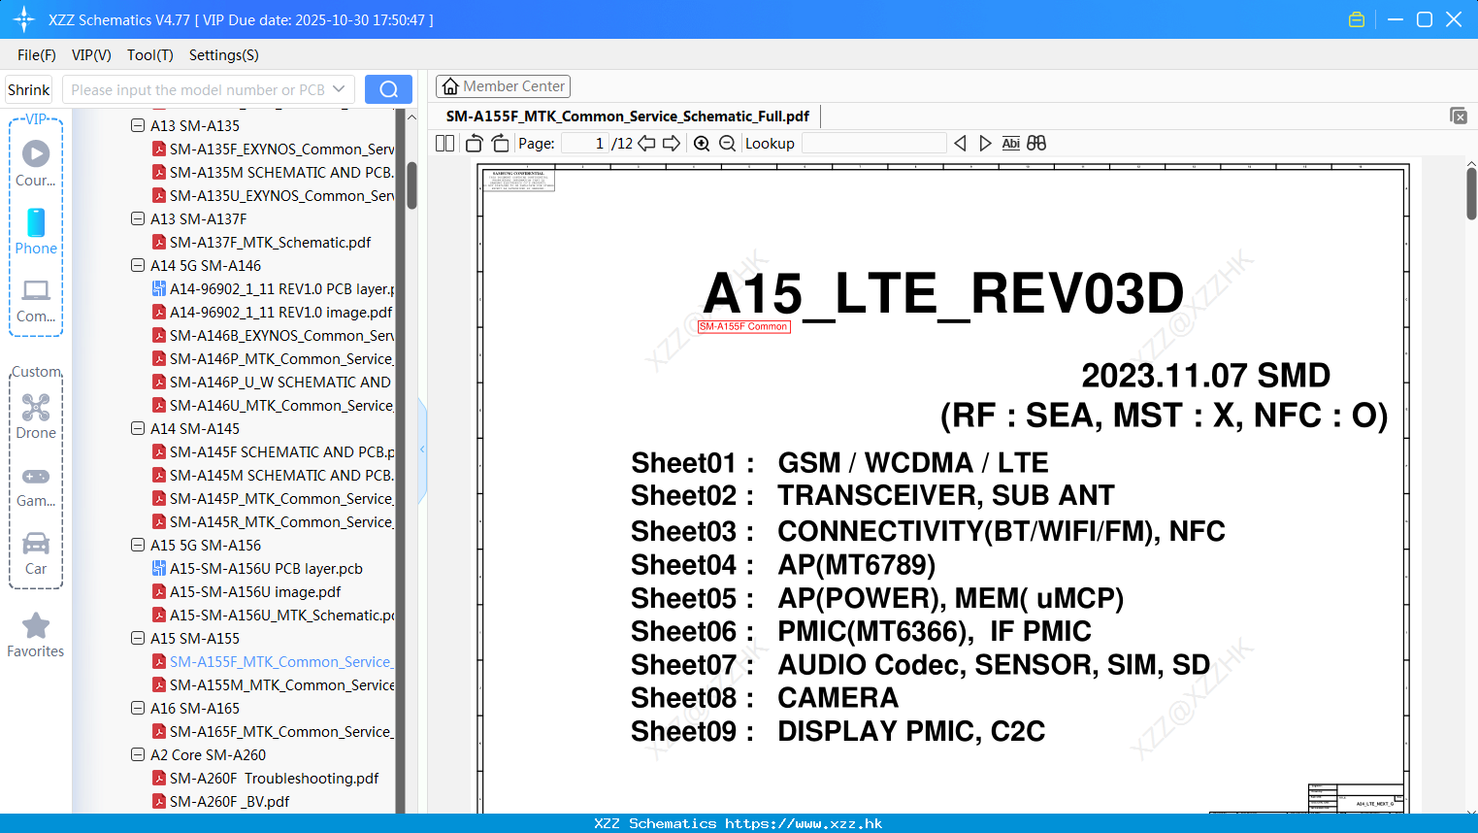Select Drone category in sidebar

36,416
